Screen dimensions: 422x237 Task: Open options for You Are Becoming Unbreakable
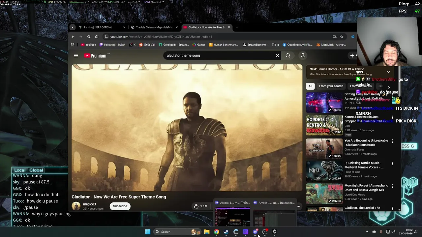pos(392,141)
